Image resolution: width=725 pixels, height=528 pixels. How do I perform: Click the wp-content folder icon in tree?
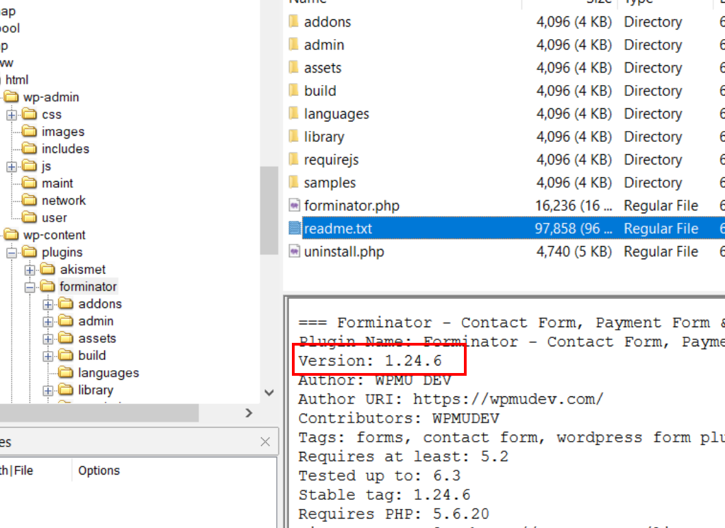pos(12,235)
